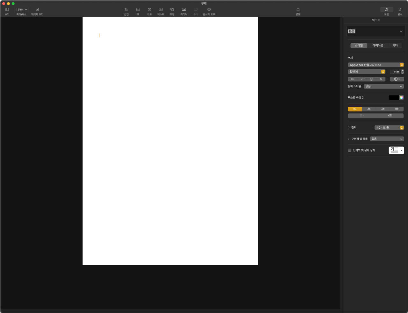
Task: Toggle bold formatting button
Action: coord(352,79)
